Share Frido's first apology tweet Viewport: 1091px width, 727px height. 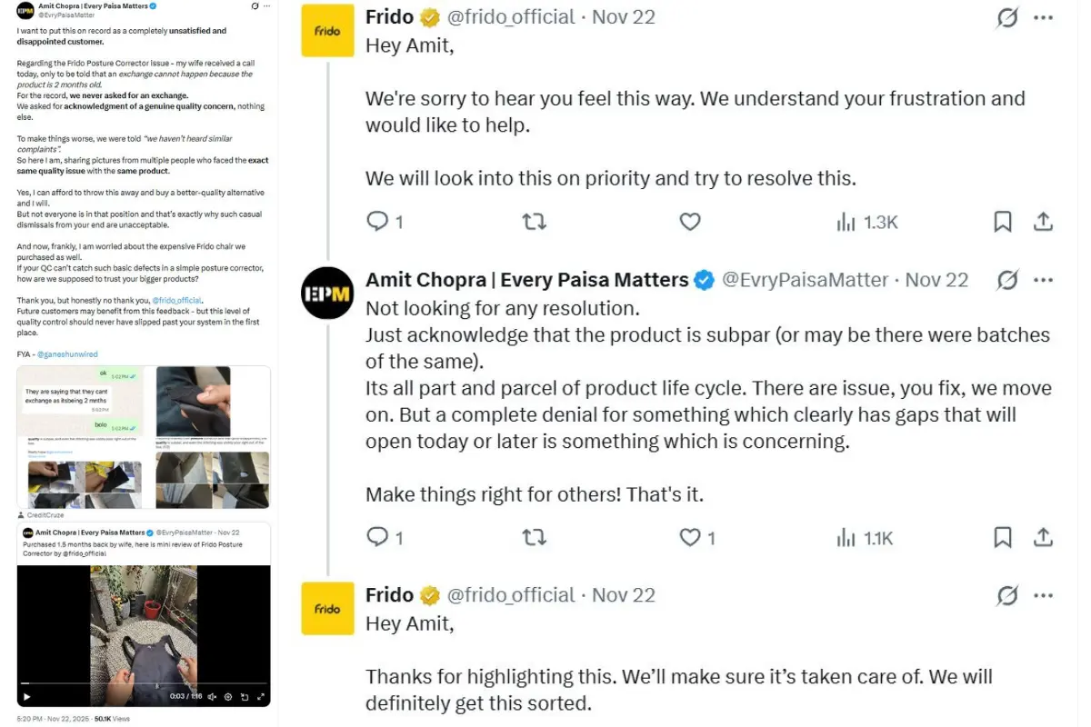[x=1043, y=221]
